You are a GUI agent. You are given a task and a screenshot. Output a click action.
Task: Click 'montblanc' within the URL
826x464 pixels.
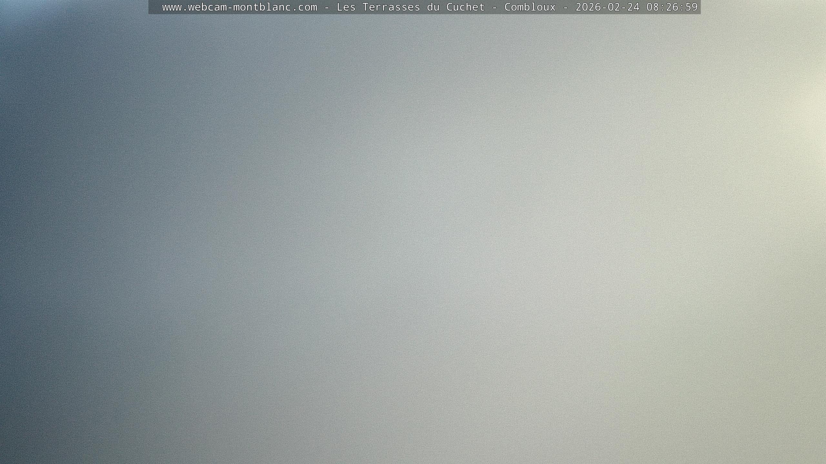[262, 7]
